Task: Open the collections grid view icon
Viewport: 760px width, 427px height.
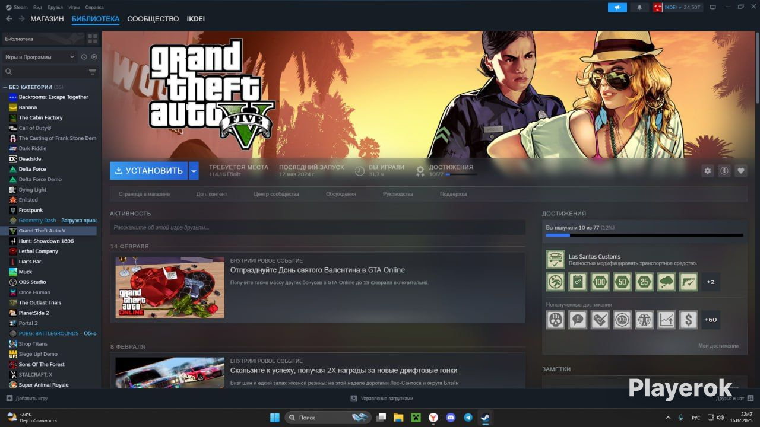Action: point(93,39)
